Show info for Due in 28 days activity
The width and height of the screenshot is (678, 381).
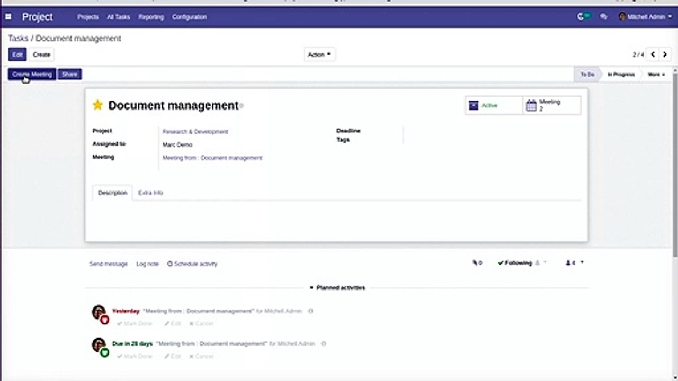pos(324,344)
